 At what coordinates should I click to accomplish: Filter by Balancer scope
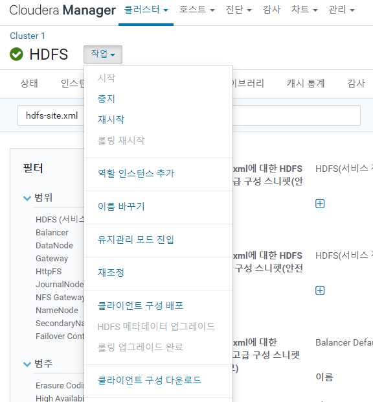(52, 233)
